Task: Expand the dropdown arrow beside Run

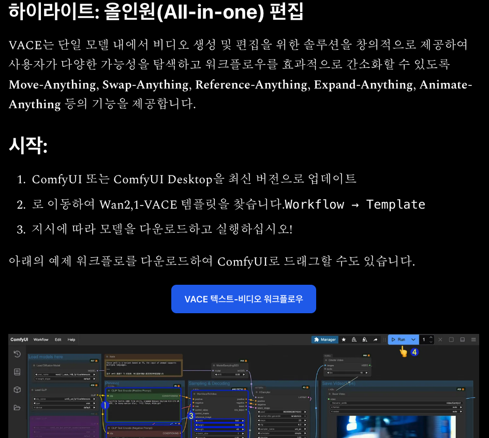Action: pos(413,340)
